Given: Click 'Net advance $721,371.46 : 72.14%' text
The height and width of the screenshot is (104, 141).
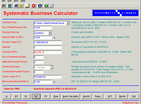Looking at the screenshot, I should [89, 42].
